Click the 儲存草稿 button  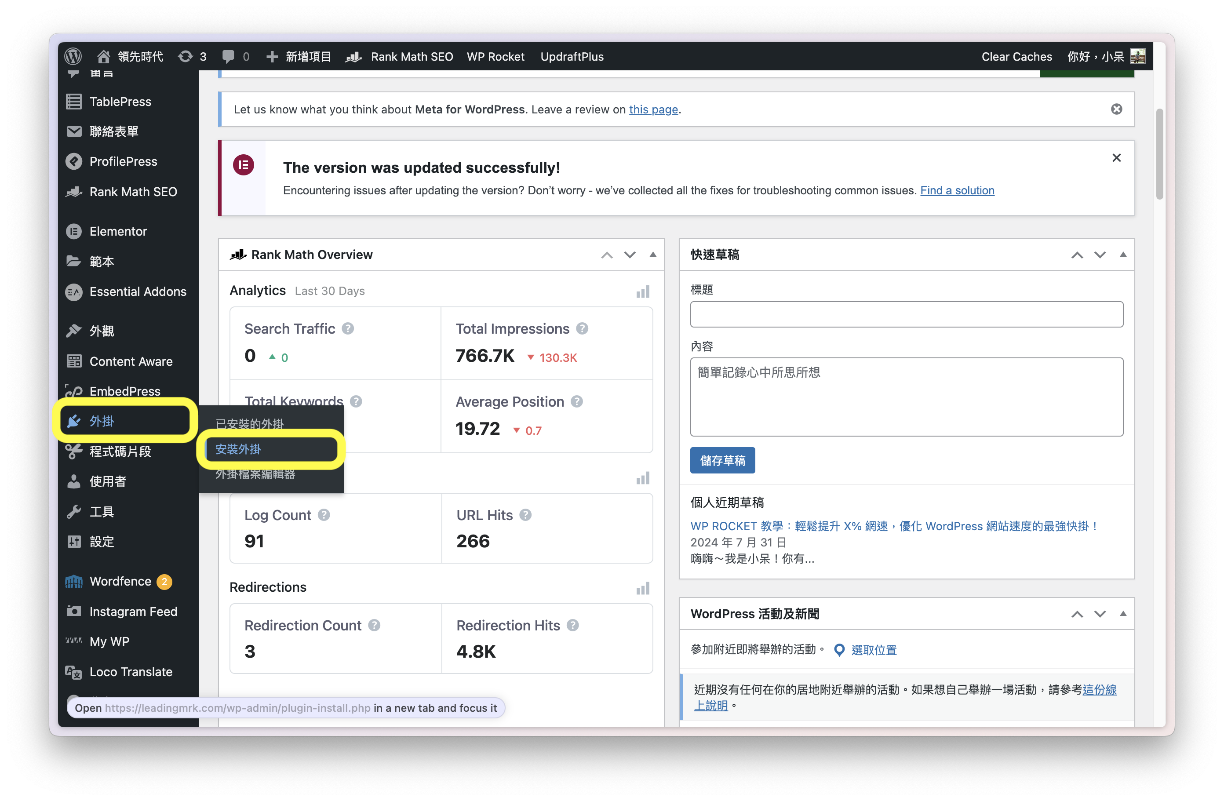click(722, 460)
